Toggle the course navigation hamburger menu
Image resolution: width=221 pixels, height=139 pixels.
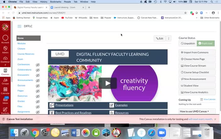19,27
